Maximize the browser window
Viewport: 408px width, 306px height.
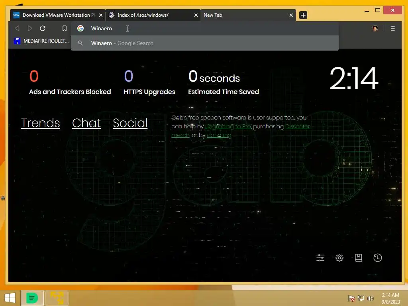point(378,10)
